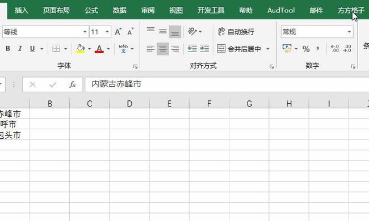Viewport: 369px width, 221px height.
Task: Select column H header
Action: click(289, 103)
